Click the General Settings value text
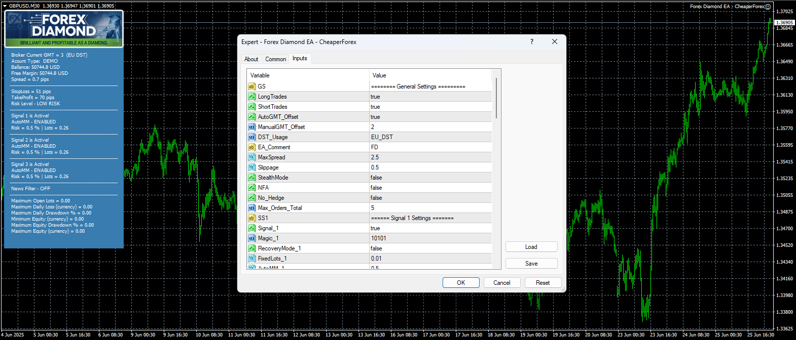796x340 pixels. point(418,87)
